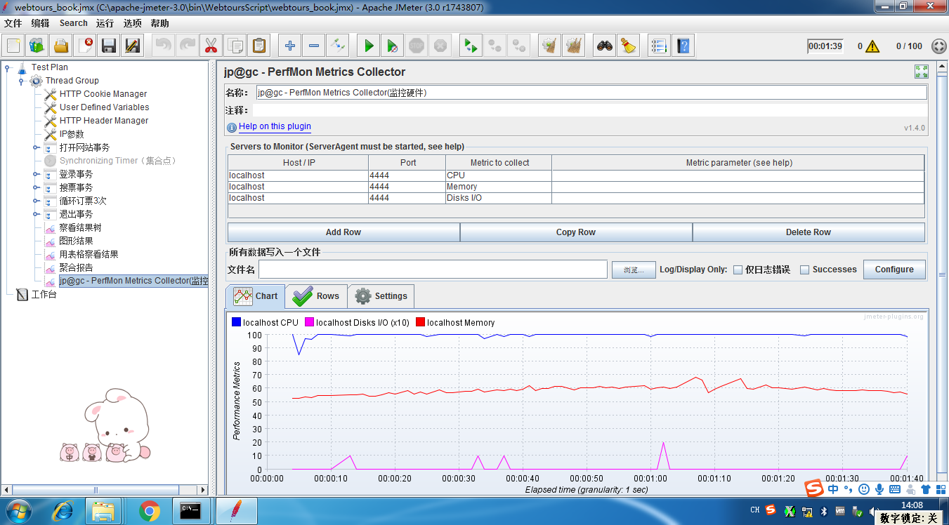Click the green expand panel icon
Screen dimensions: 949x525
coord(922,72)
